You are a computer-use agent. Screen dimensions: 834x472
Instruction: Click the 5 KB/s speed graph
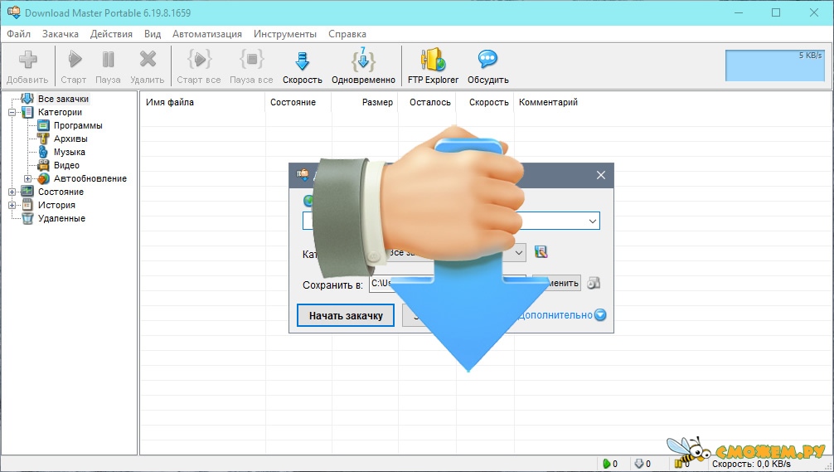point(775,66)
